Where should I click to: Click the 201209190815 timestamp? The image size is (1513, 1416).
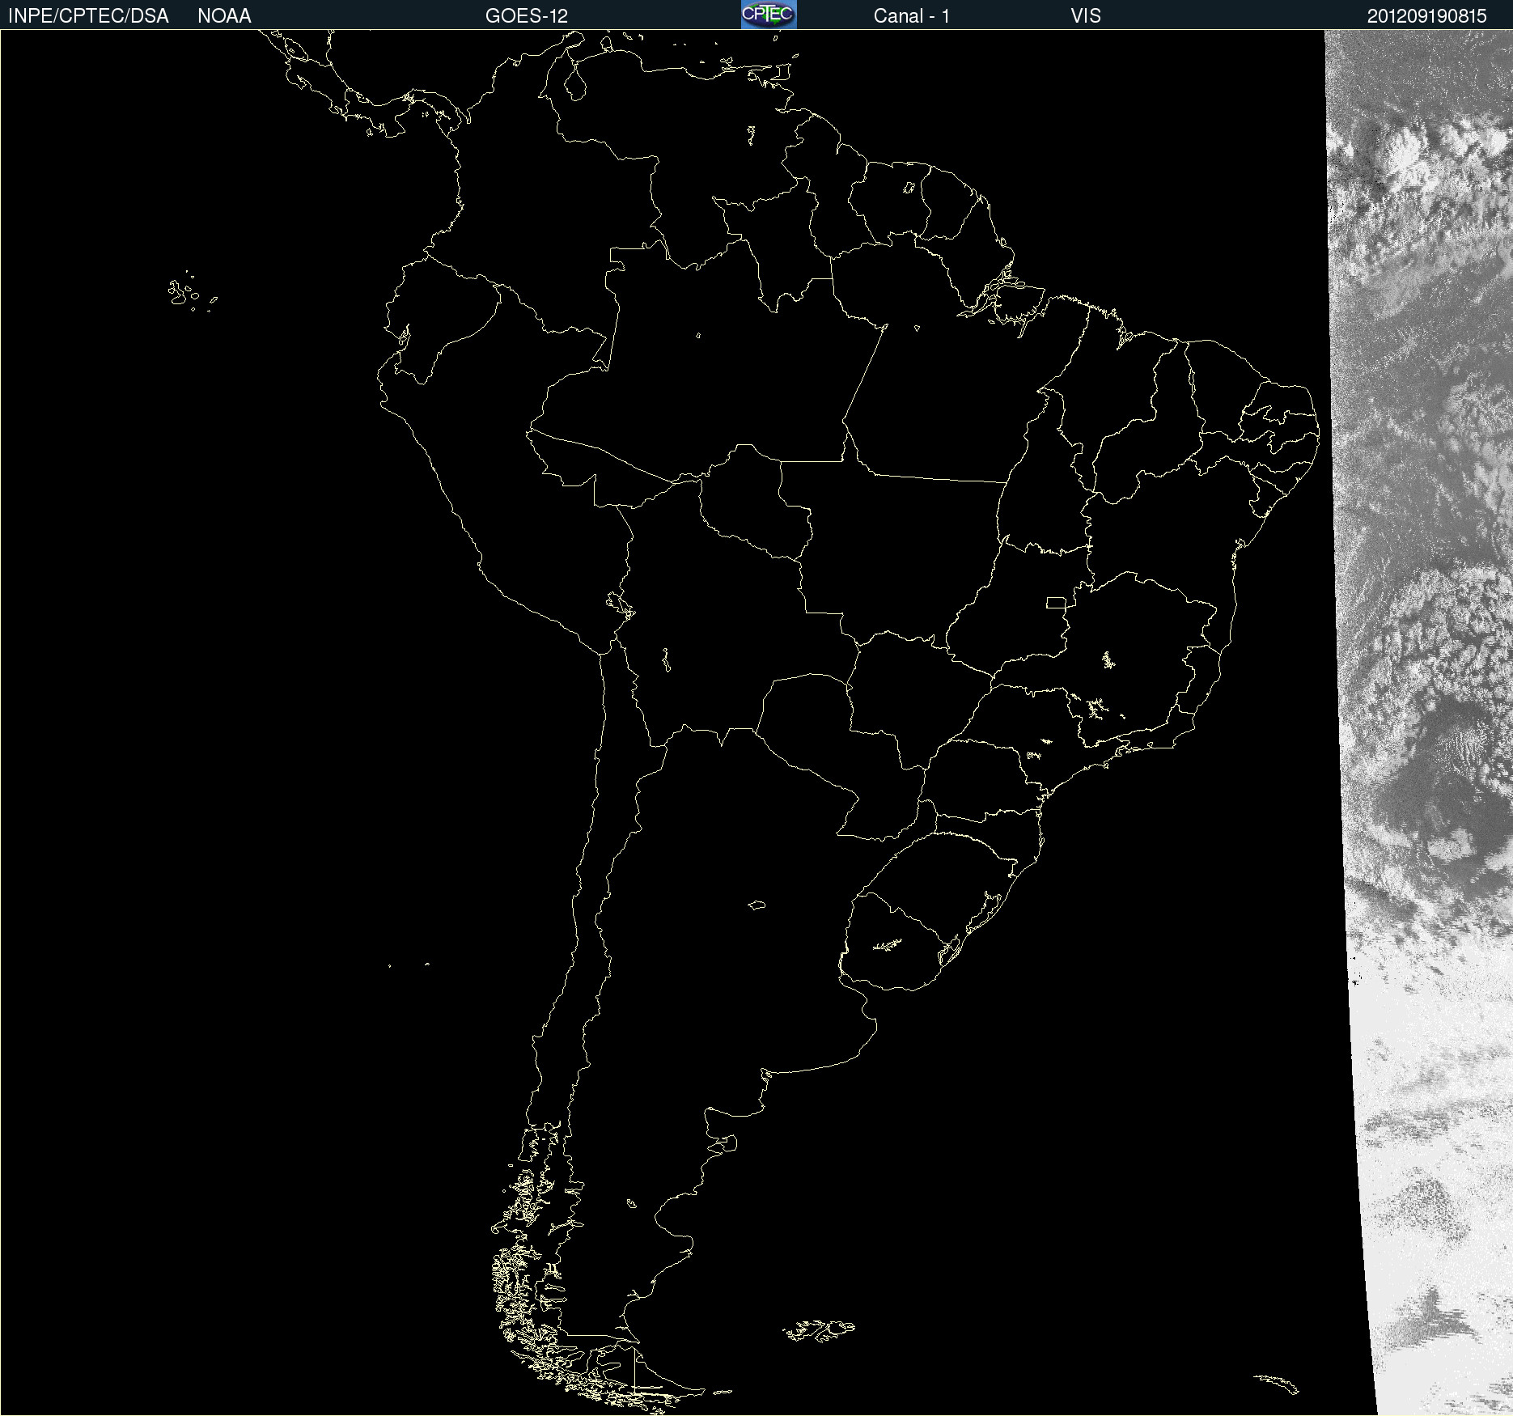[x=1427, y=16]
